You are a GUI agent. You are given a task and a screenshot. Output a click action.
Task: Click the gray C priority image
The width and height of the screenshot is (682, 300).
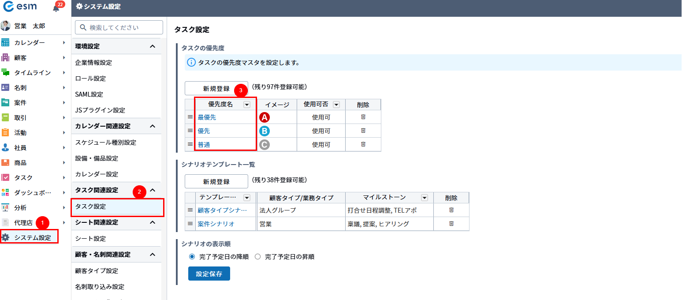coord(265,144)
